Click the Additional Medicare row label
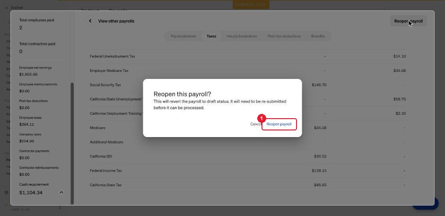The width and height of the screenshot is (445, 216). [x=106, y=142]
